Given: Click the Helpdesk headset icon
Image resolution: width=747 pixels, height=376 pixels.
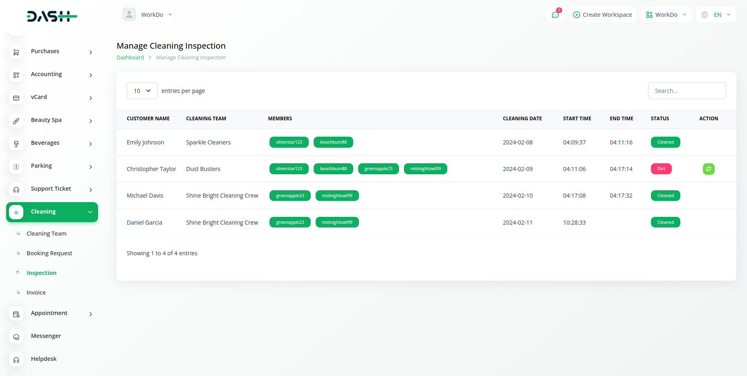Looking at the screenshot, I should pos(16,360).
